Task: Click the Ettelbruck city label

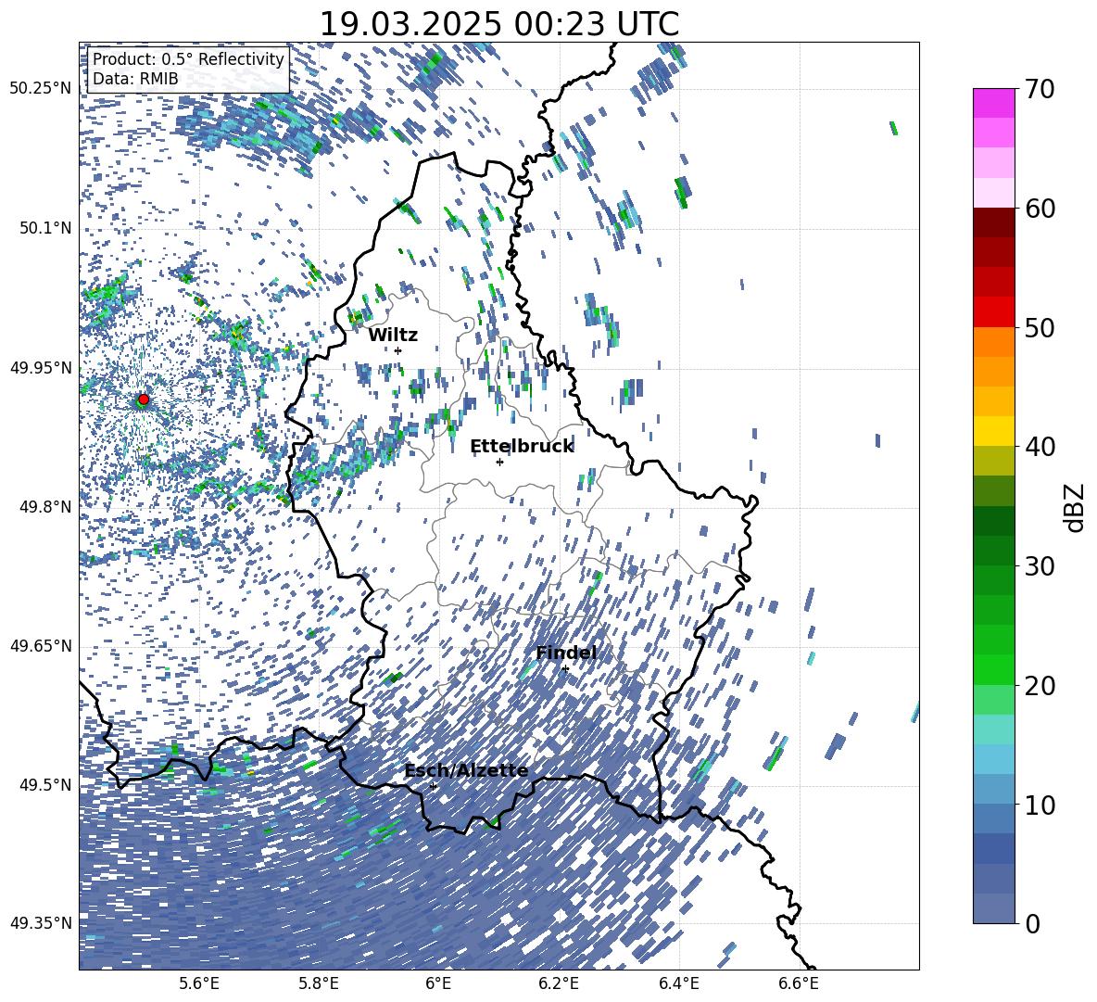Action: (x=522, y=447)
